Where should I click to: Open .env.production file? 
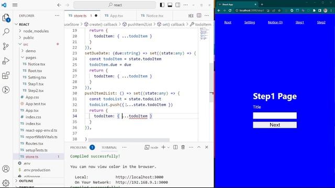pyautogui.click(x=37, y=170)
